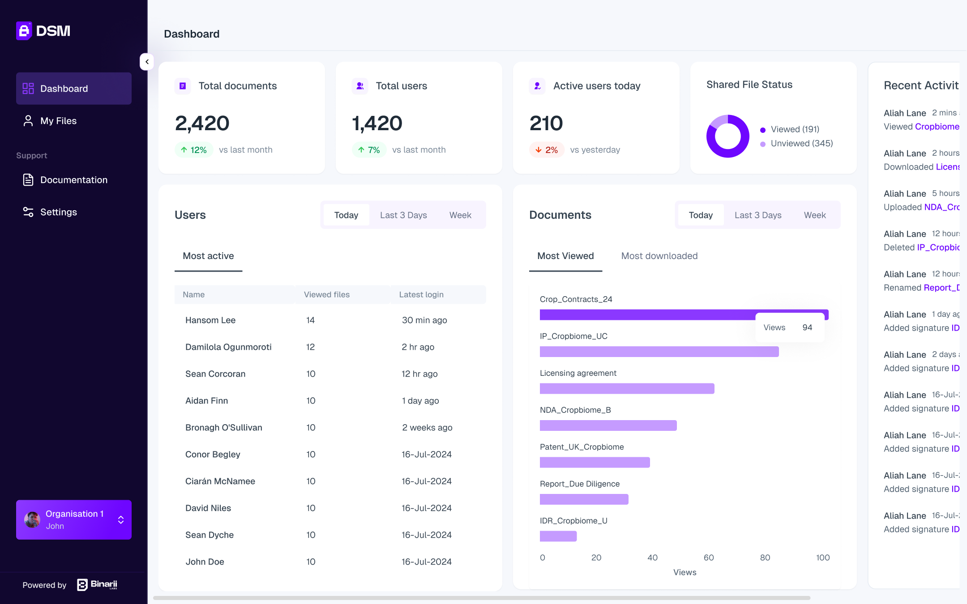This screenshot has height=604, width=967.
Task: Click the horizontal scrollbar at bottom
Action: 481,598
